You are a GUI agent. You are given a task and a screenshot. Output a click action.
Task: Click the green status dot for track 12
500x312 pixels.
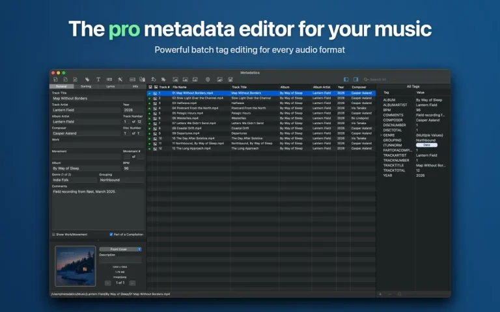(x=150, y=149)
